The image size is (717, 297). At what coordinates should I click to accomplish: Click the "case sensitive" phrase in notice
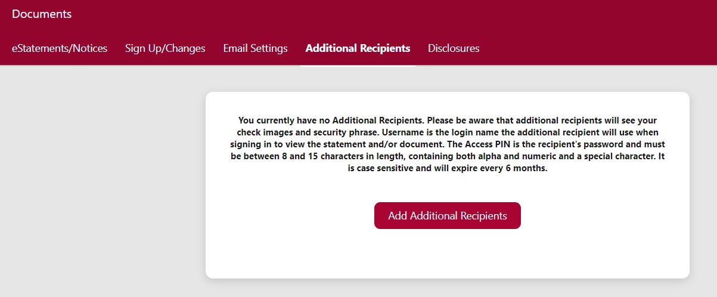[x=387, y=168]
